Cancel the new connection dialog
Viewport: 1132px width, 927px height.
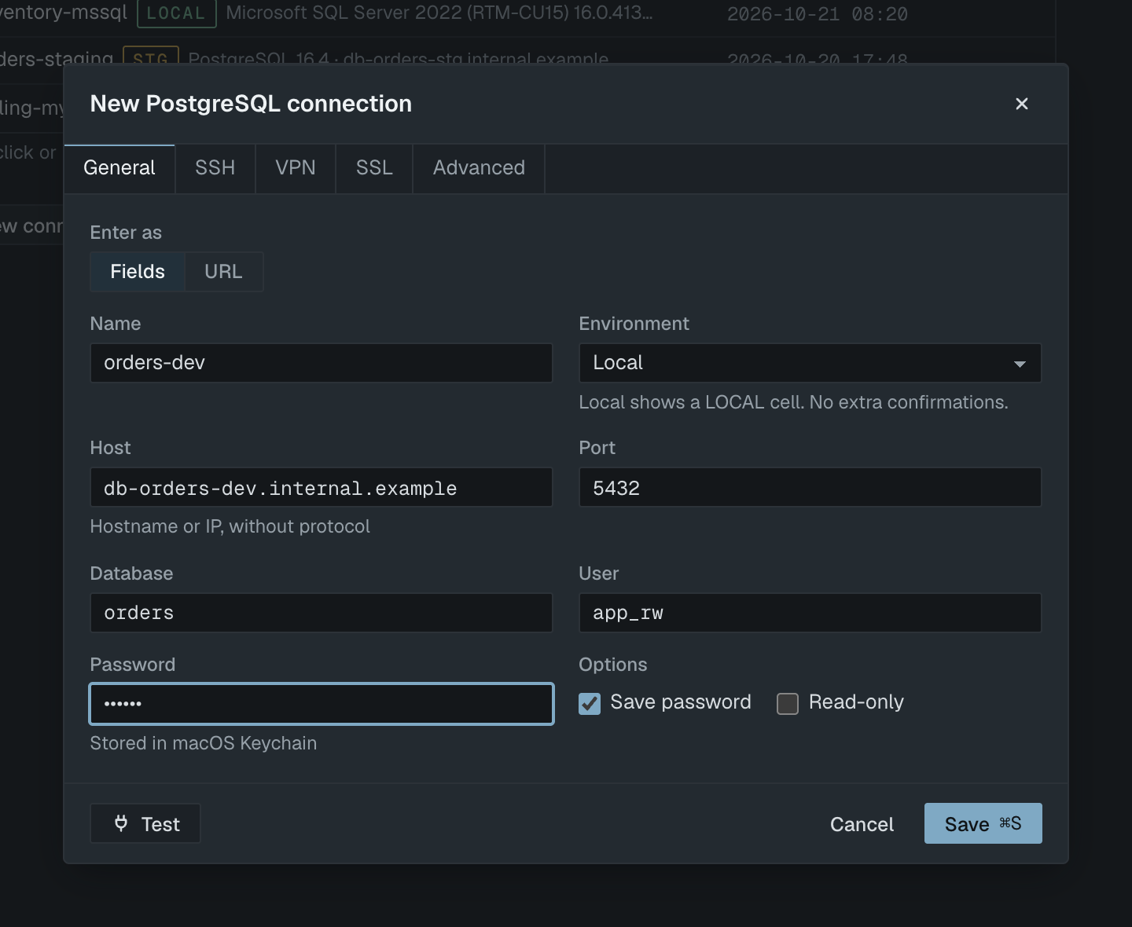pyautogui.click(x=862, y=824)
